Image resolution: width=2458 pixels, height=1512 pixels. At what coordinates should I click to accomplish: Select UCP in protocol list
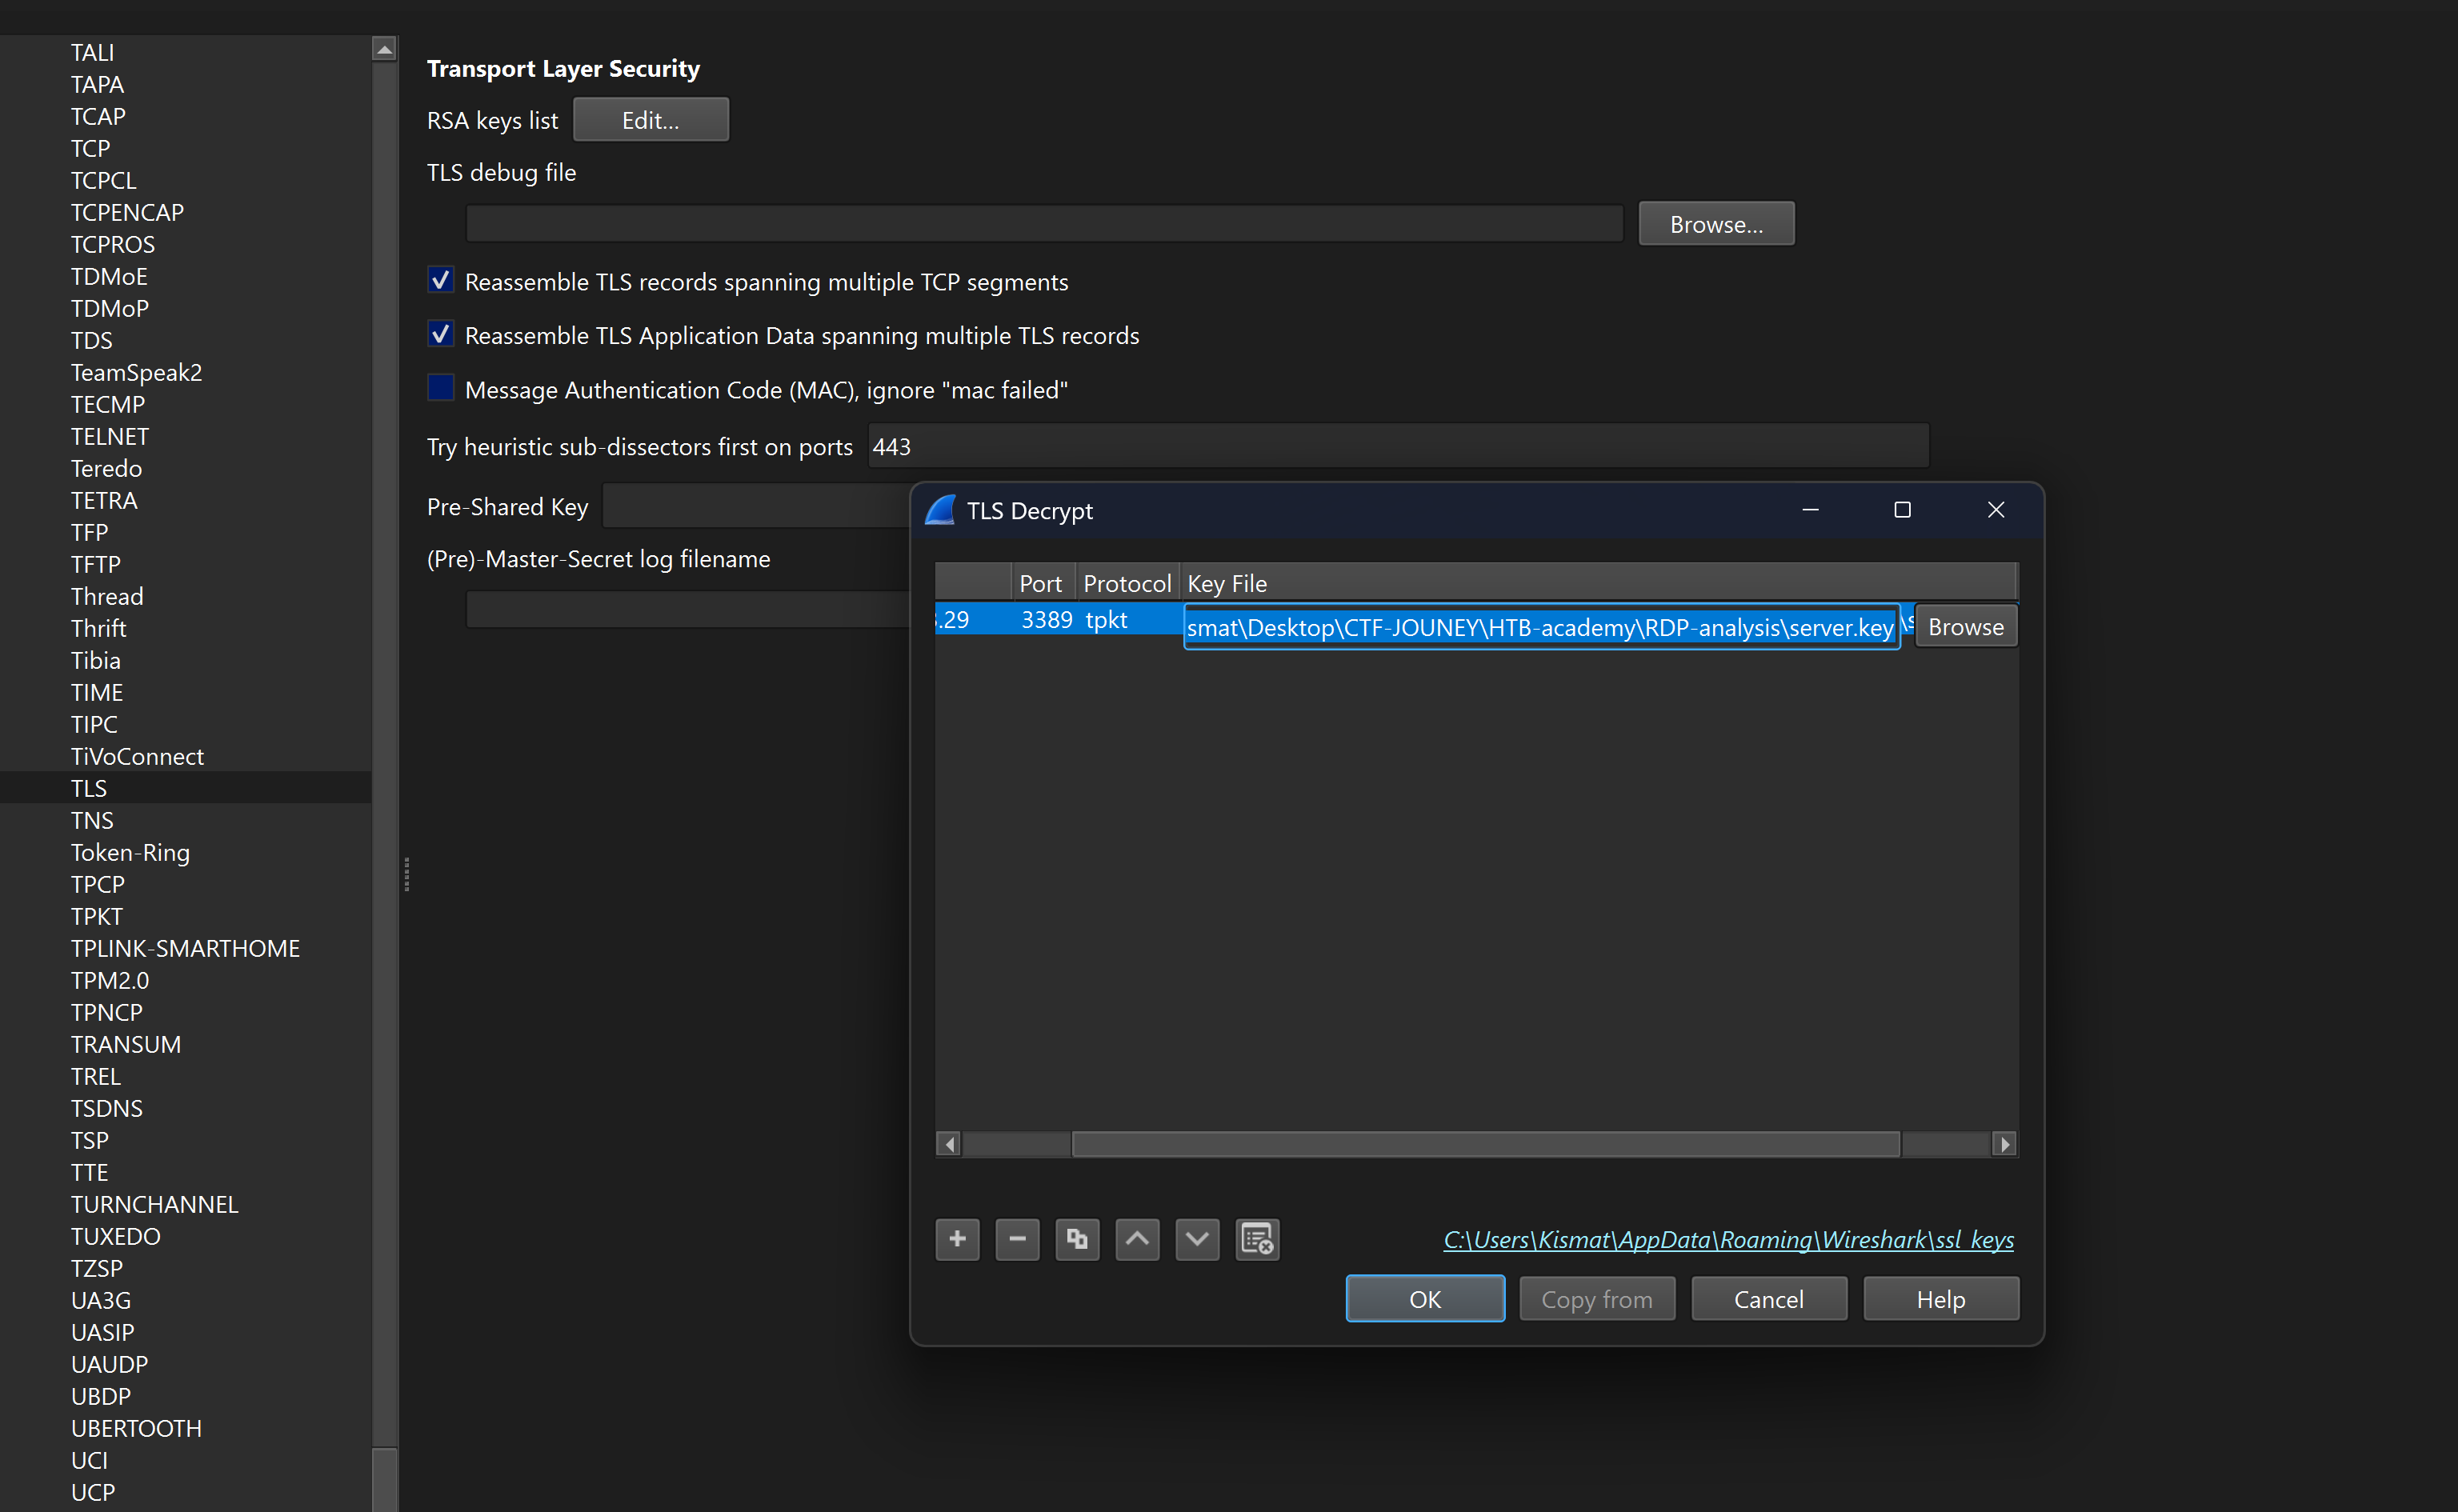[92, 1492]
